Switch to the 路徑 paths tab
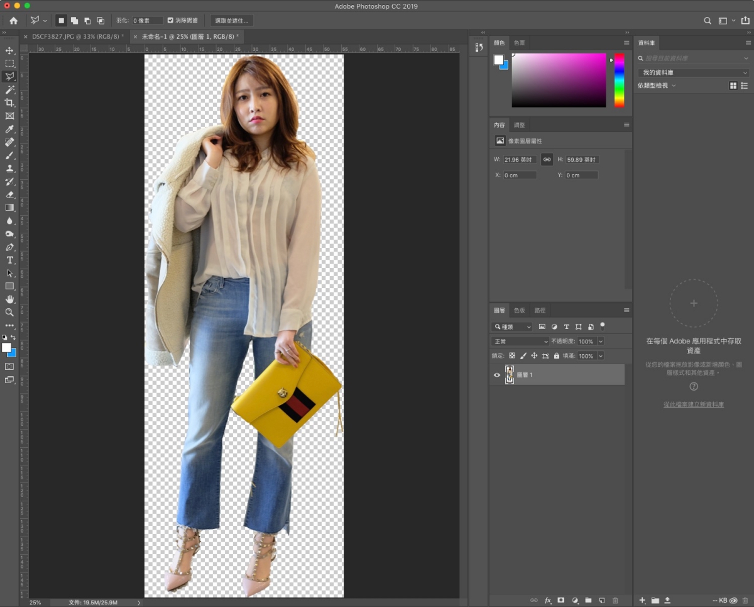 [540, 310]
